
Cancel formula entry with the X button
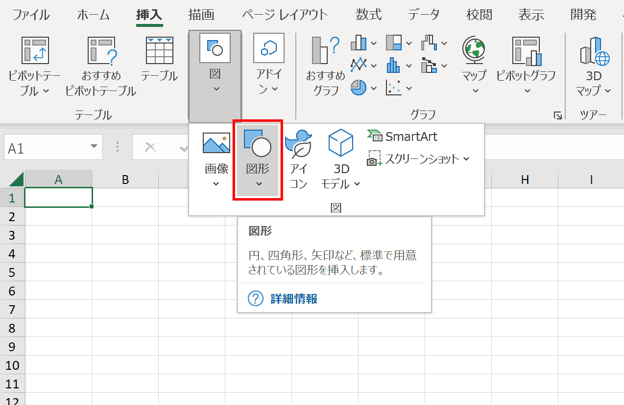point(150,147)
